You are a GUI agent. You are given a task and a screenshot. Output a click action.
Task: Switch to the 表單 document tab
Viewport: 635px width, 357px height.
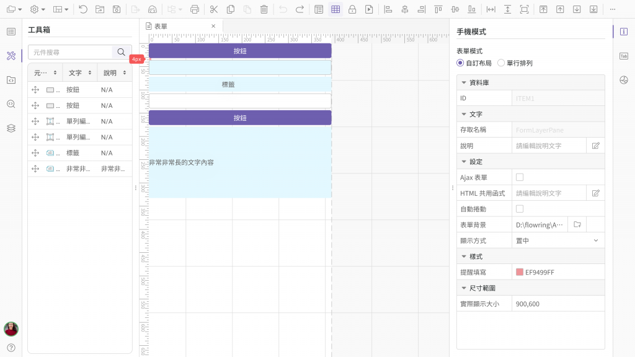[x=161, y=26]
